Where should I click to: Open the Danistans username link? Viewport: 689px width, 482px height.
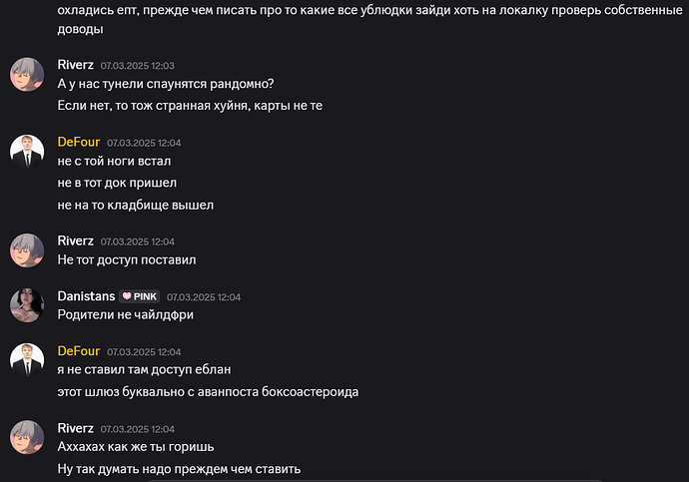click(86, 296)
